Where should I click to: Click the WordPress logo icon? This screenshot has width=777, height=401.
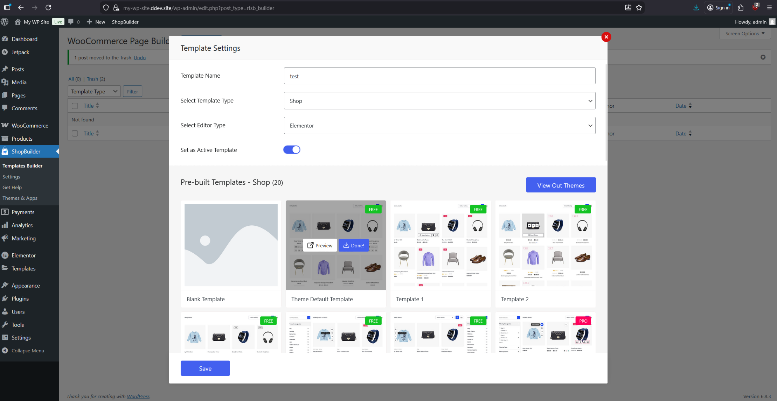(5, 22)
